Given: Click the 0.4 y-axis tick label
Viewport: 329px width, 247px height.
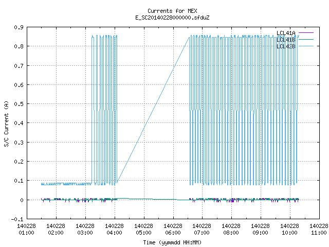Looking at the screenshot, I should (19, 123).
